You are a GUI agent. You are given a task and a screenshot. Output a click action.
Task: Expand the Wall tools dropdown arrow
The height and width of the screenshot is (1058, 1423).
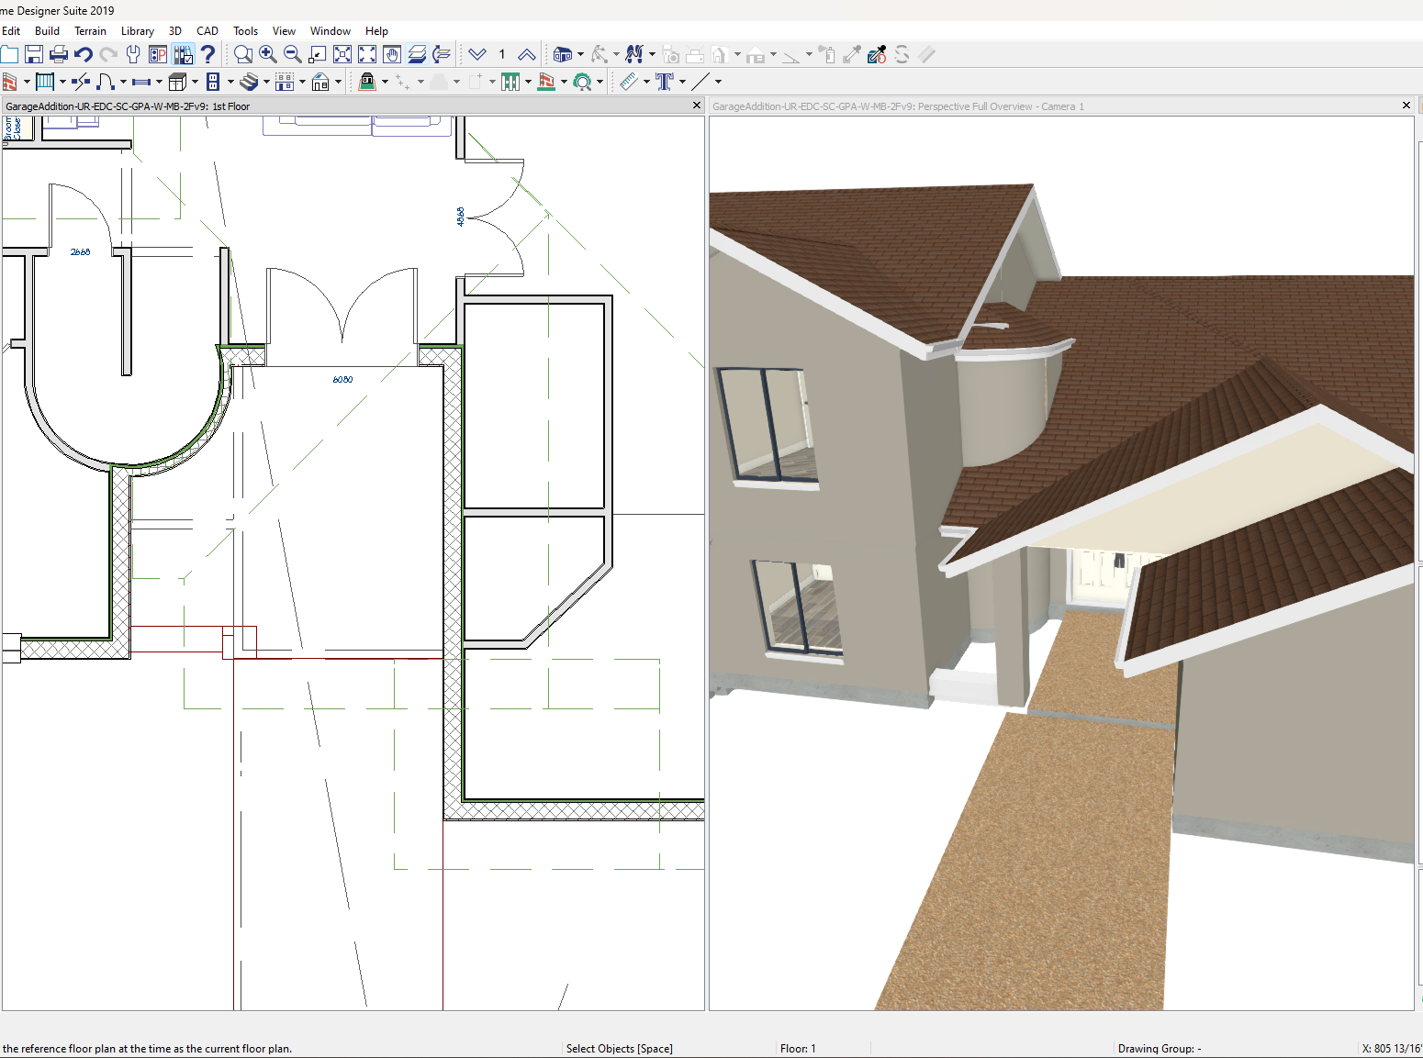click(x=27, y=83)
